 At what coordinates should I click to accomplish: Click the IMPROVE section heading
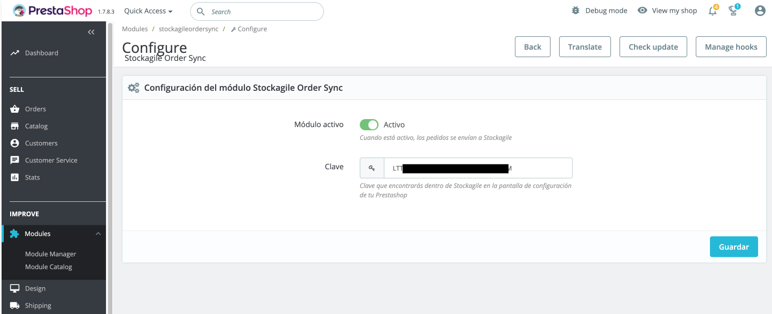tap(24, 214)
